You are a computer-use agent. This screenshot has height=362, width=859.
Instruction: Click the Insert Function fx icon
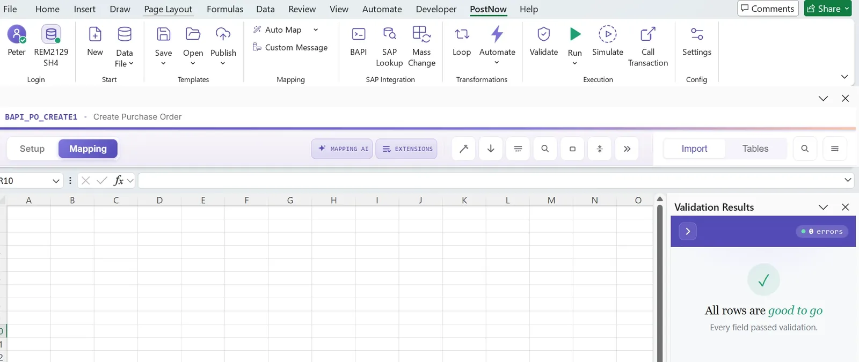pos(119,181)
